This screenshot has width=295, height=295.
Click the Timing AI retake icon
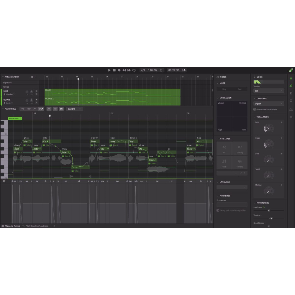(x=240, y=148)
